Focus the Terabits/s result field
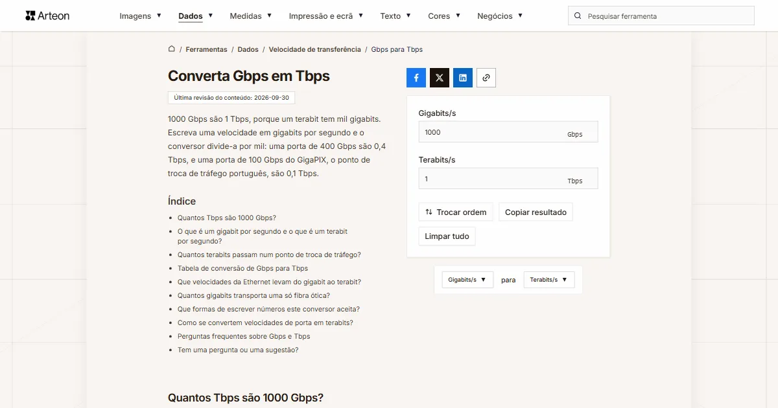Image resolution: width=778 pixels, height=408 pixels. [x=508, y=179]
